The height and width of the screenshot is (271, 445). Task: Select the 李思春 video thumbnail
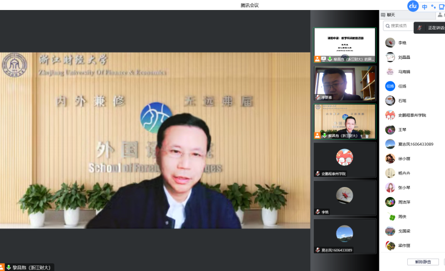point(344,83)
